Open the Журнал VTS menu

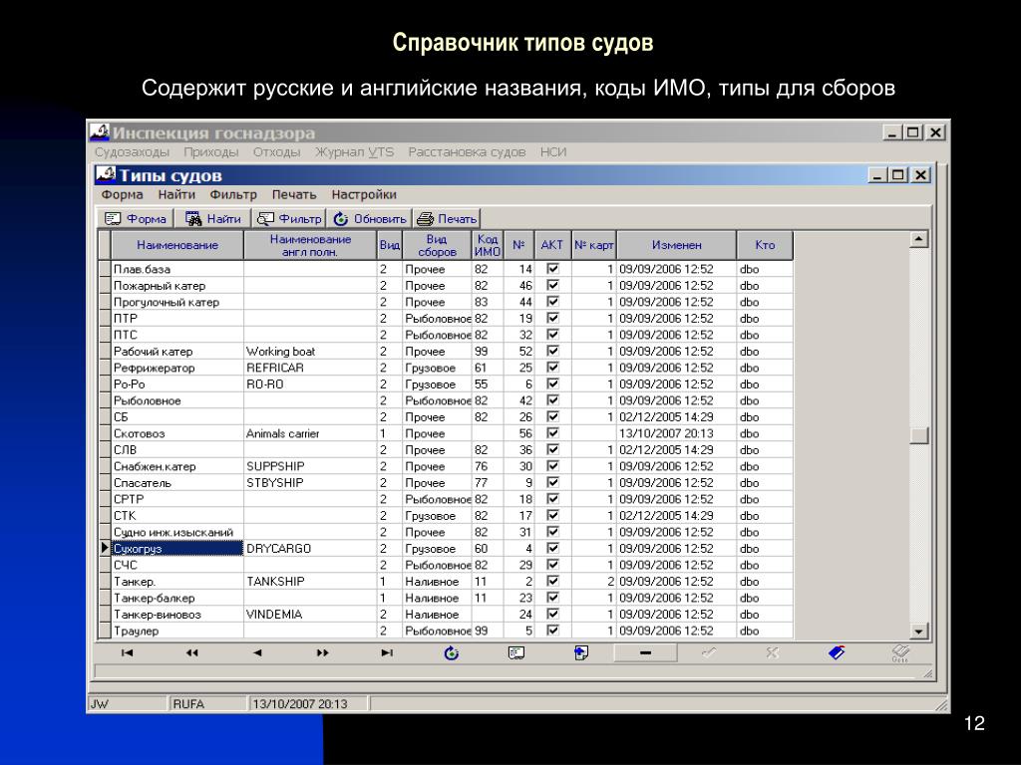[x=354, y=152]
